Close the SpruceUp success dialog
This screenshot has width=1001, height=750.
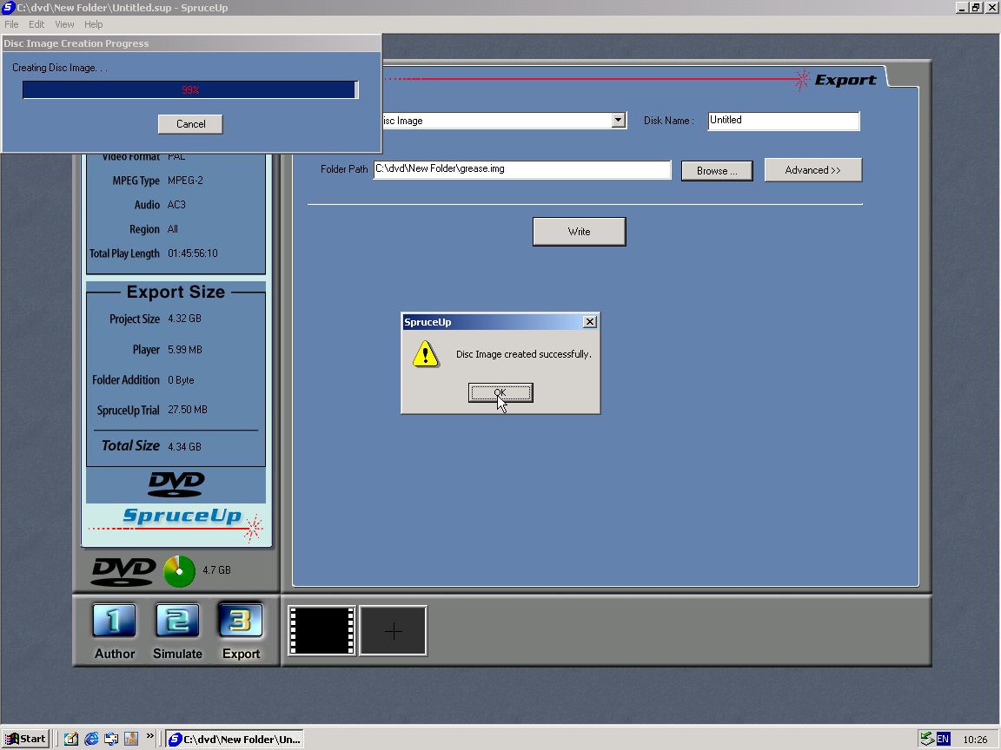pos(590,322)
